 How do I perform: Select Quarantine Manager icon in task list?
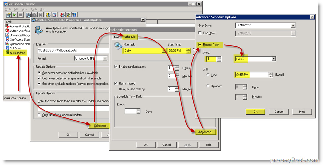(8, 44)
